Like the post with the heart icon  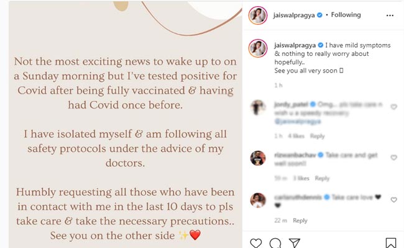(x=257, y=242)
